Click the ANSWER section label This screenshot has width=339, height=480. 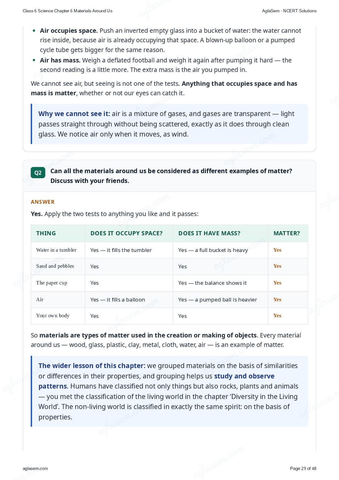[43, 202]
